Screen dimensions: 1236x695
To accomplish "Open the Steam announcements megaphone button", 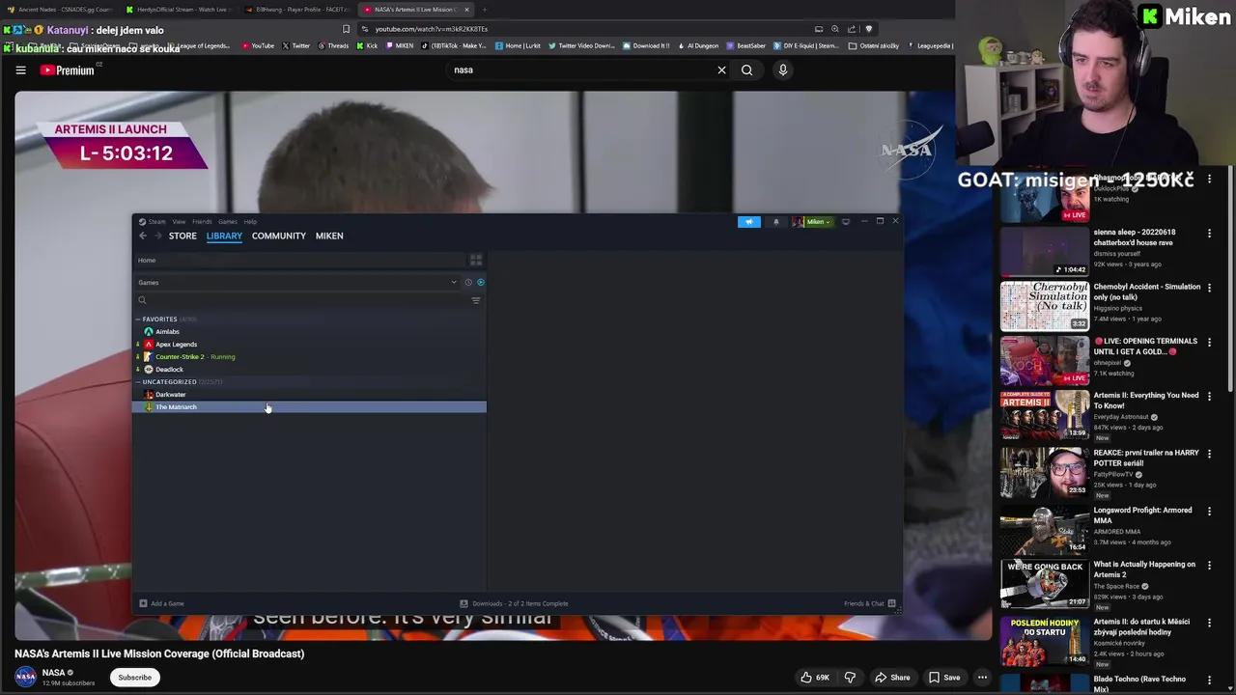I will pos(749,222).
